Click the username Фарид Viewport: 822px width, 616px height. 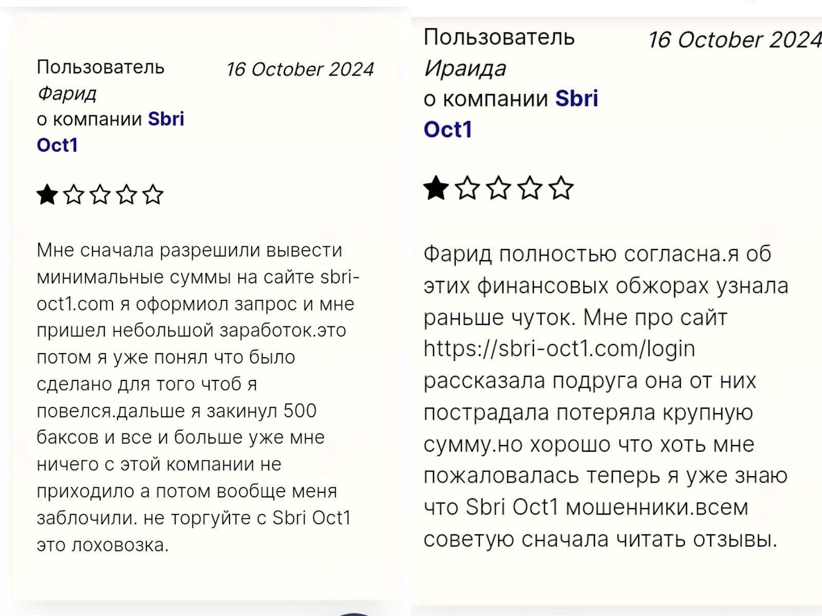click(x=67, y=93)
